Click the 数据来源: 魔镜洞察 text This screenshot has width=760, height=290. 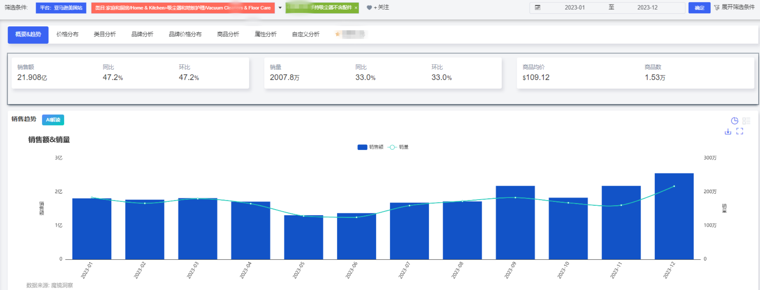[x=50, y=286]
